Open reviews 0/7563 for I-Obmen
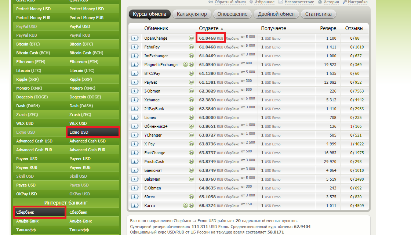Viewport: 411px width, 235px height. [x=357, y=91]
